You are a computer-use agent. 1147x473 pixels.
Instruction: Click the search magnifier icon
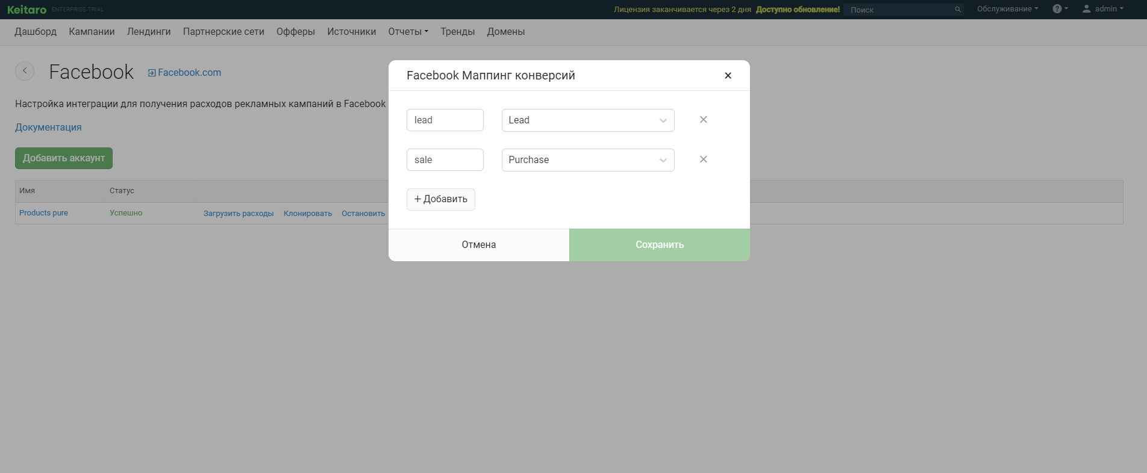(x=958, y=10)
